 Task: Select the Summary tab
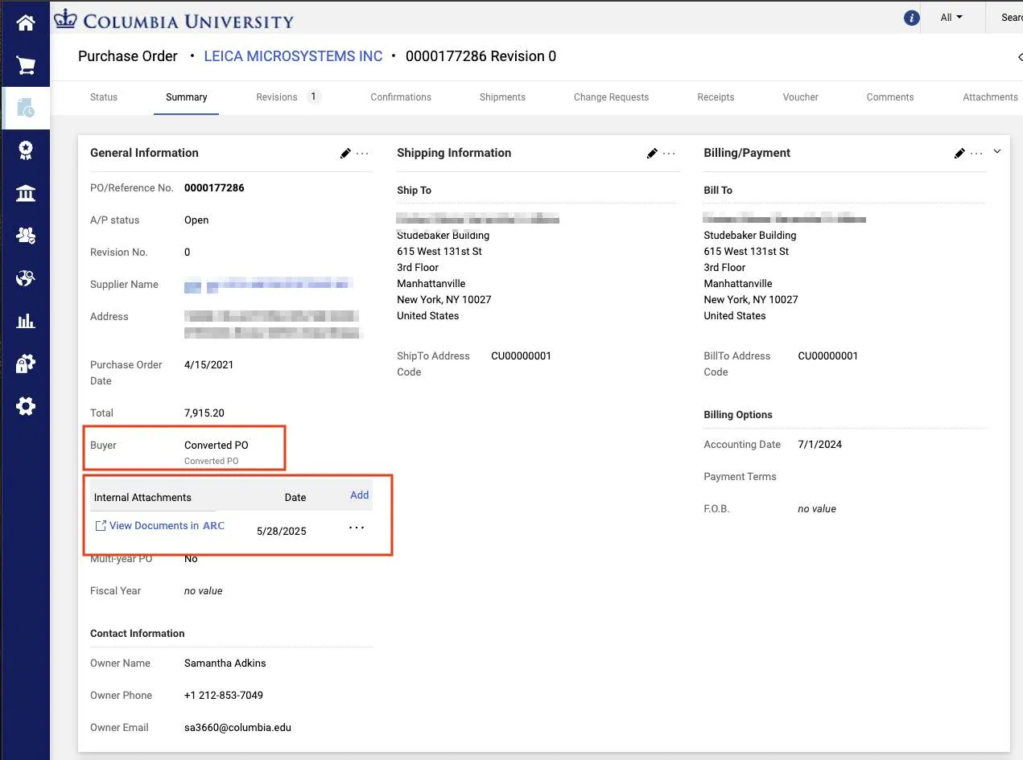(187, 97)
